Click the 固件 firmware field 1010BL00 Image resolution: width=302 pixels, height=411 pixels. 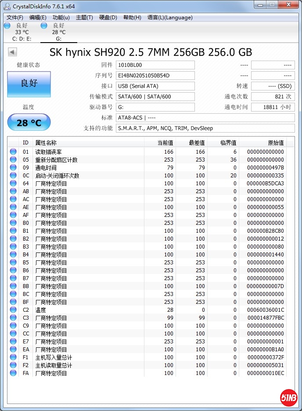click(155, 65)
